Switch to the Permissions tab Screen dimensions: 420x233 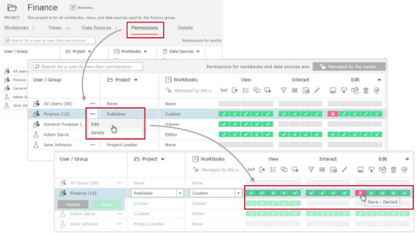pos(144,28)
